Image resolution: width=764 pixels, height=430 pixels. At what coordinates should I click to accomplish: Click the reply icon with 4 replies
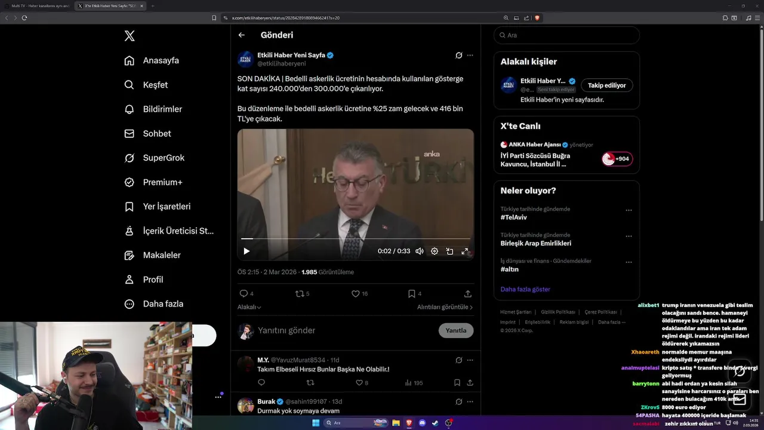(x=247, y=294)
